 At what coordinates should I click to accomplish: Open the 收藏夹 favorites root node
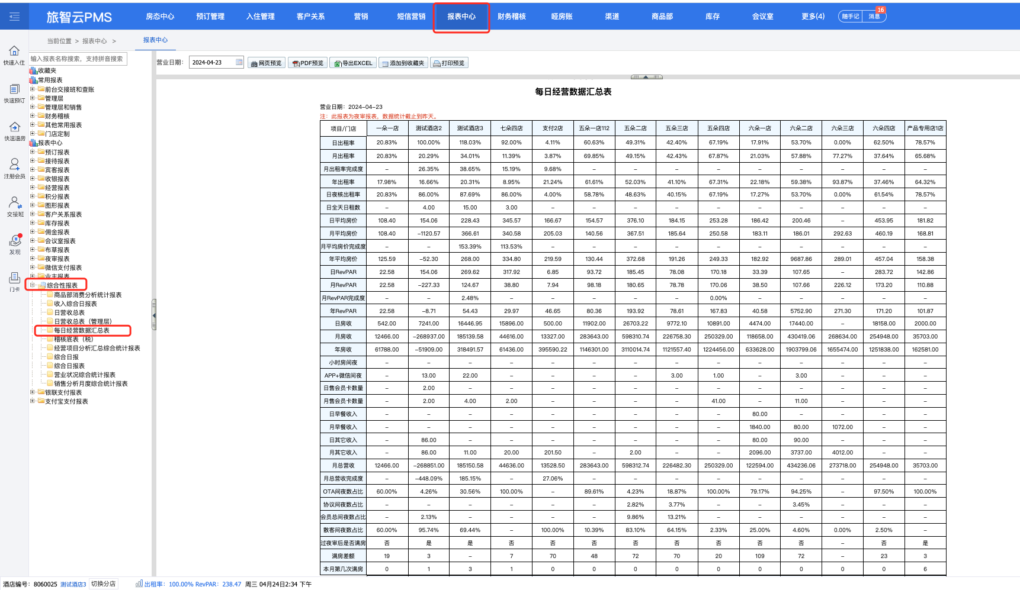[x=47, y=71]
